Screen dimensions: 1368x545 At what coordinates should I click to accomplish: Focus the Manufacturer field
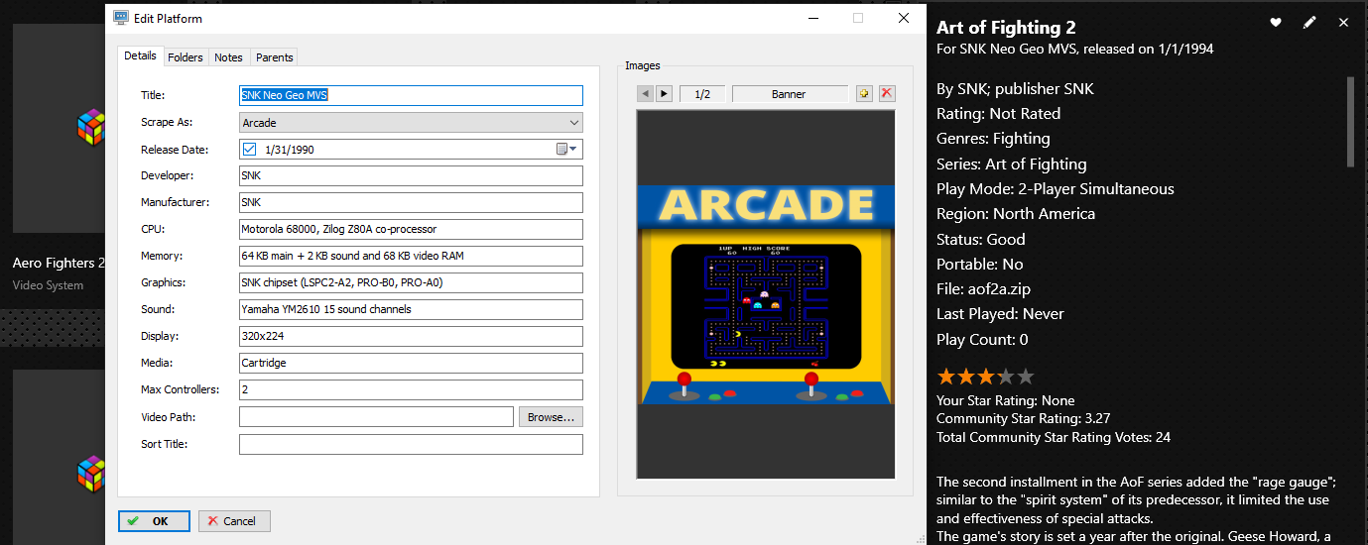click(411, 202)
